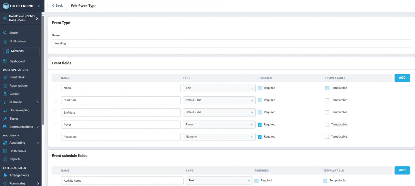Enable Templatable for the Start date field

tap(327, 100)
